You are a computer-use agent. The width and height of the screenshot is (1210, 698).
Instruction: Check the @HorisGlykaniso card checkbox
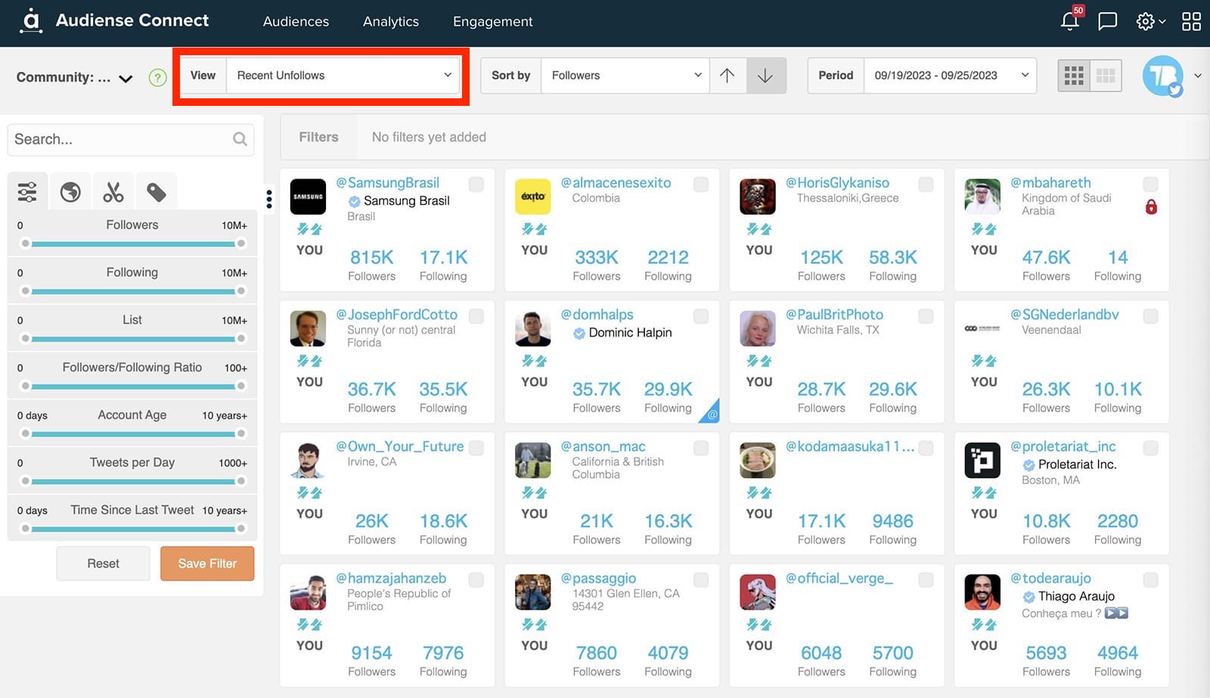pos(926,184)
